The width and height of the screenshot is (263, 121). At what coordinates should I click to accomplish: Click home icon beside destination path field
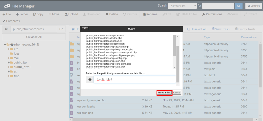[90, 79]
